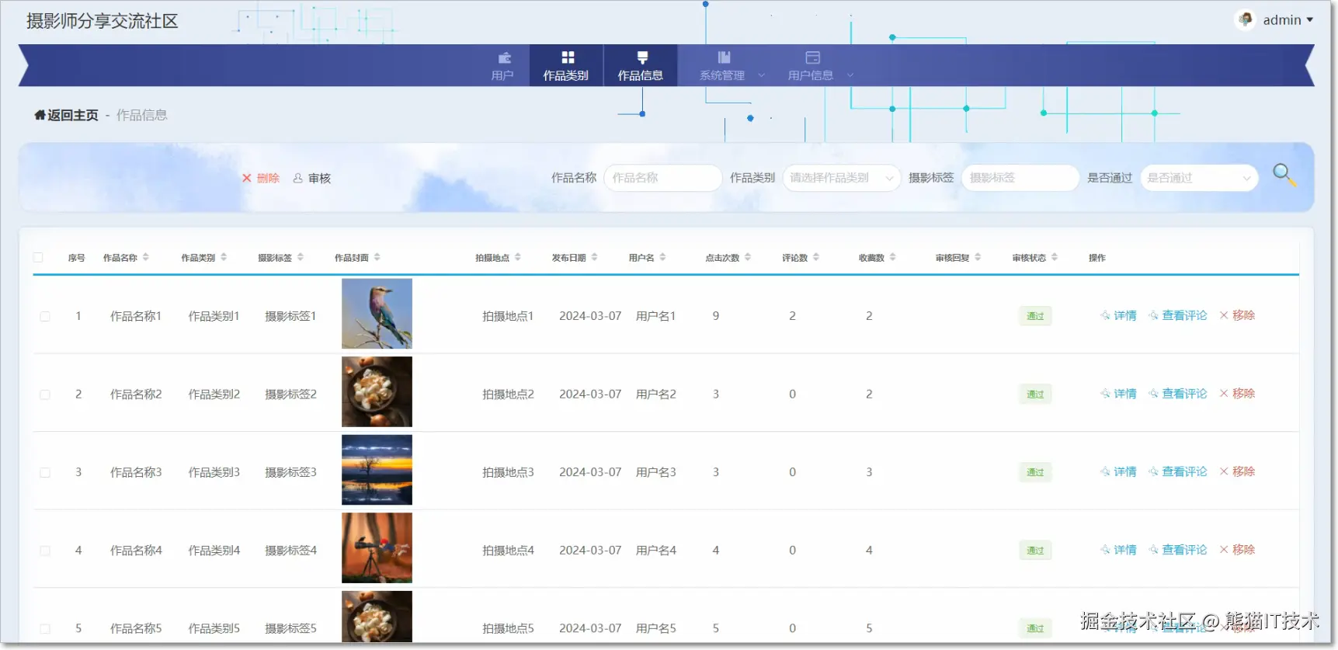
Task: Sort by 摄影标签 column arrows
Action: coord(301,257)
